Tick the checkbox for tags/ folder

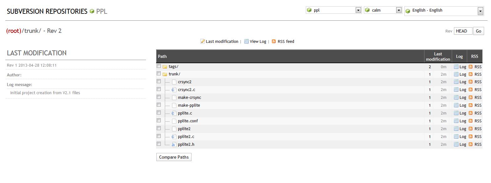[159, 66]
